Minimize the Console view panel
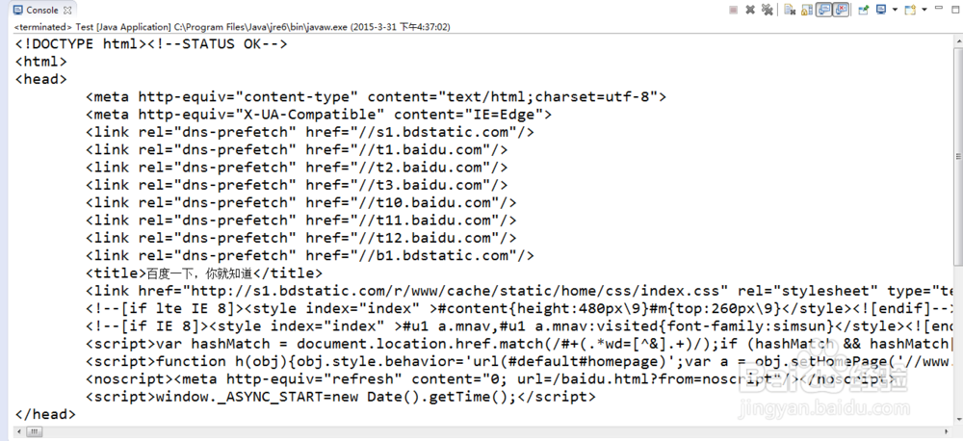Image resolution: width=963 pixels, height=441 pixels. point(938,8)
